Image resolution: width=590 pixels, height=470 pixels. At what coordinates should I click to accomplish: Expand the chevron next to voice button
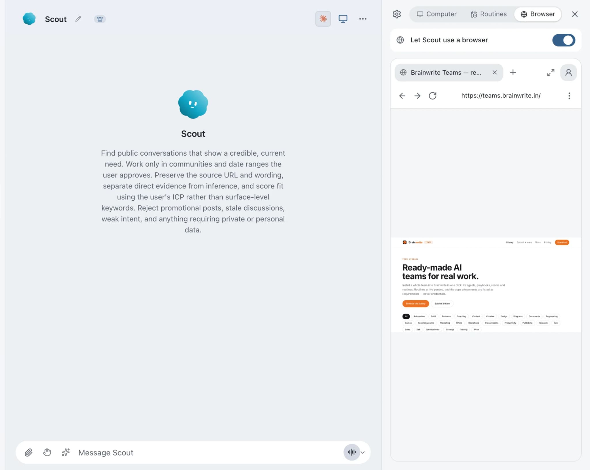(363, 452)
